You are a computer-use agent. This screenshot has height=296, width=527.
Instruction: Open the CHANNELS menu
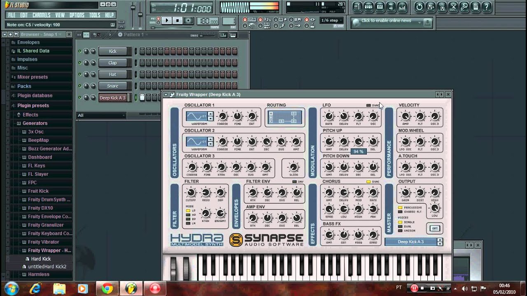[42, 15]
